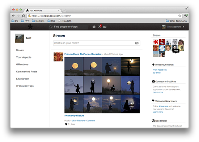Open the Other Bookmarks folder
The image size is (199, 142).
coord(176,21)
